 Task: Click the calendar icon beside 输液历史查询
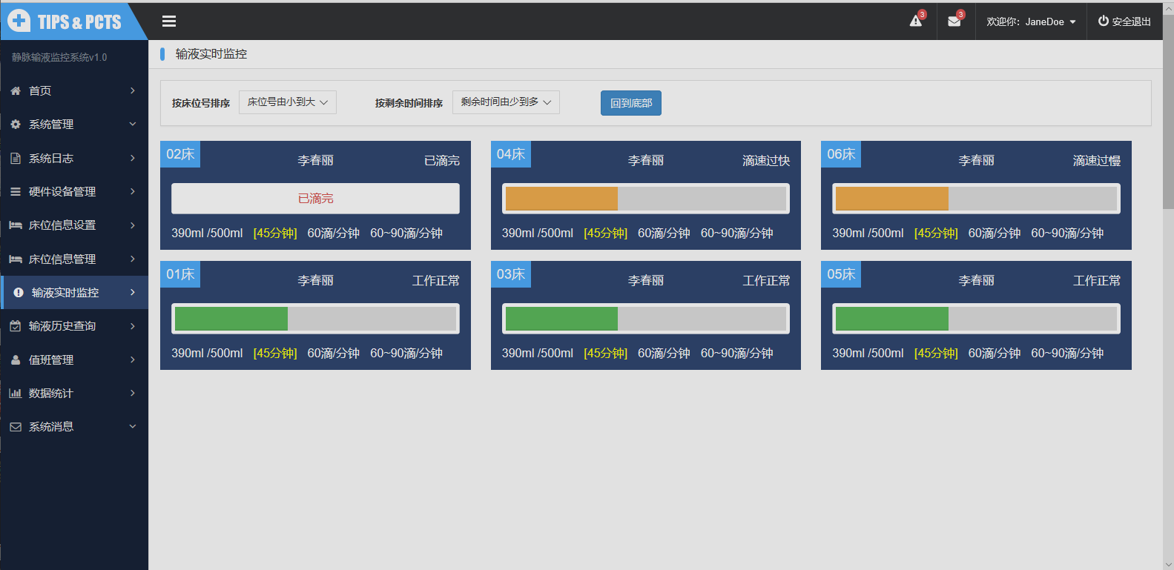16,325
